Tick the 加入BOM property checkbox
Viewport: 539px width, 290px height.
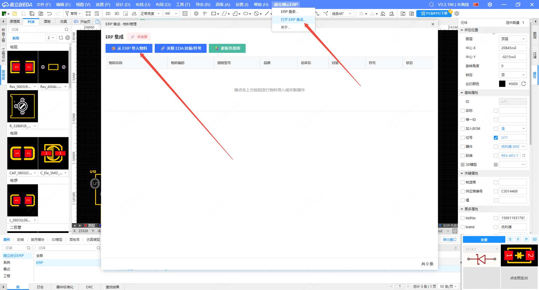tap(463, 129)
